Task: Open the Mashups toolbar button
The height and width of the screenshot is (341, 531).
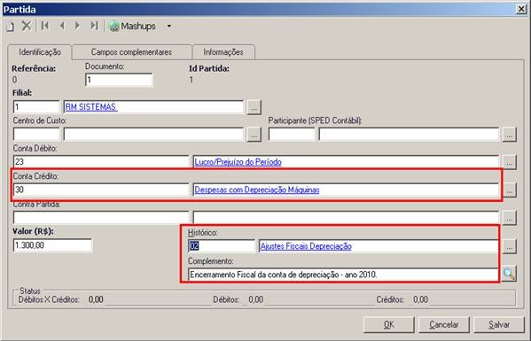Action: coord(132,26)
